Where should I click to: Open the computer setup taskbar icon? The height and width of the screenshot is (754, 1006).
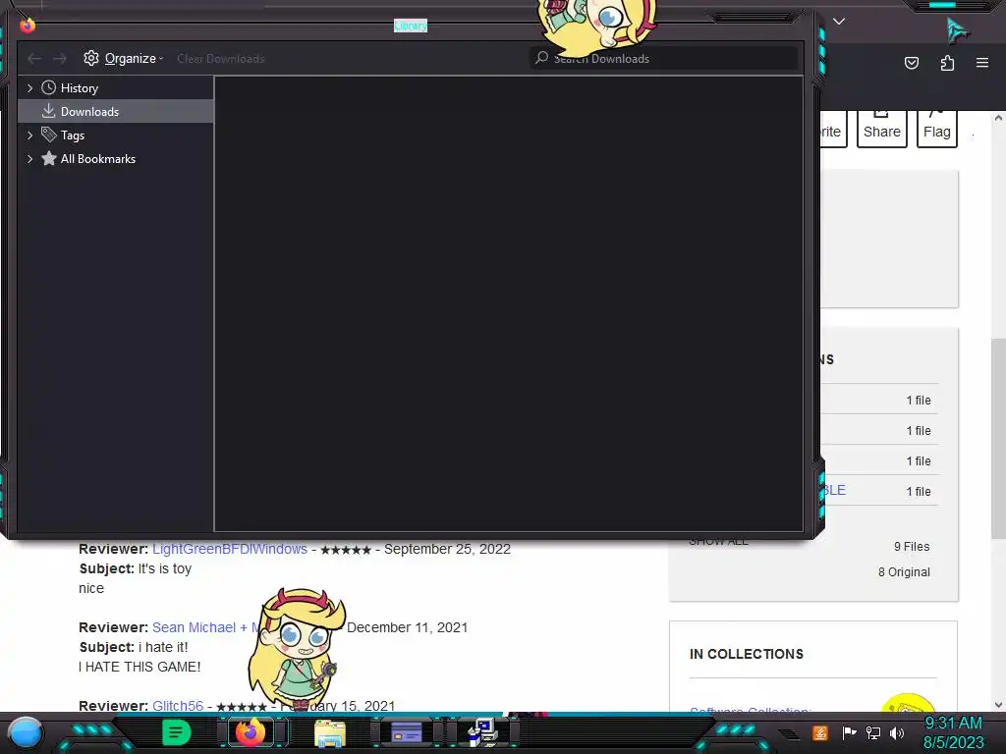tap(482, 732)
